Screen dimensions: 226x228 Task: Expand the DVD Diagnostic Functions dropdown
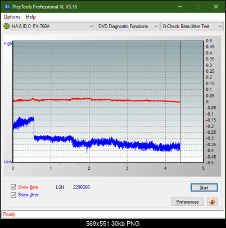128,27
